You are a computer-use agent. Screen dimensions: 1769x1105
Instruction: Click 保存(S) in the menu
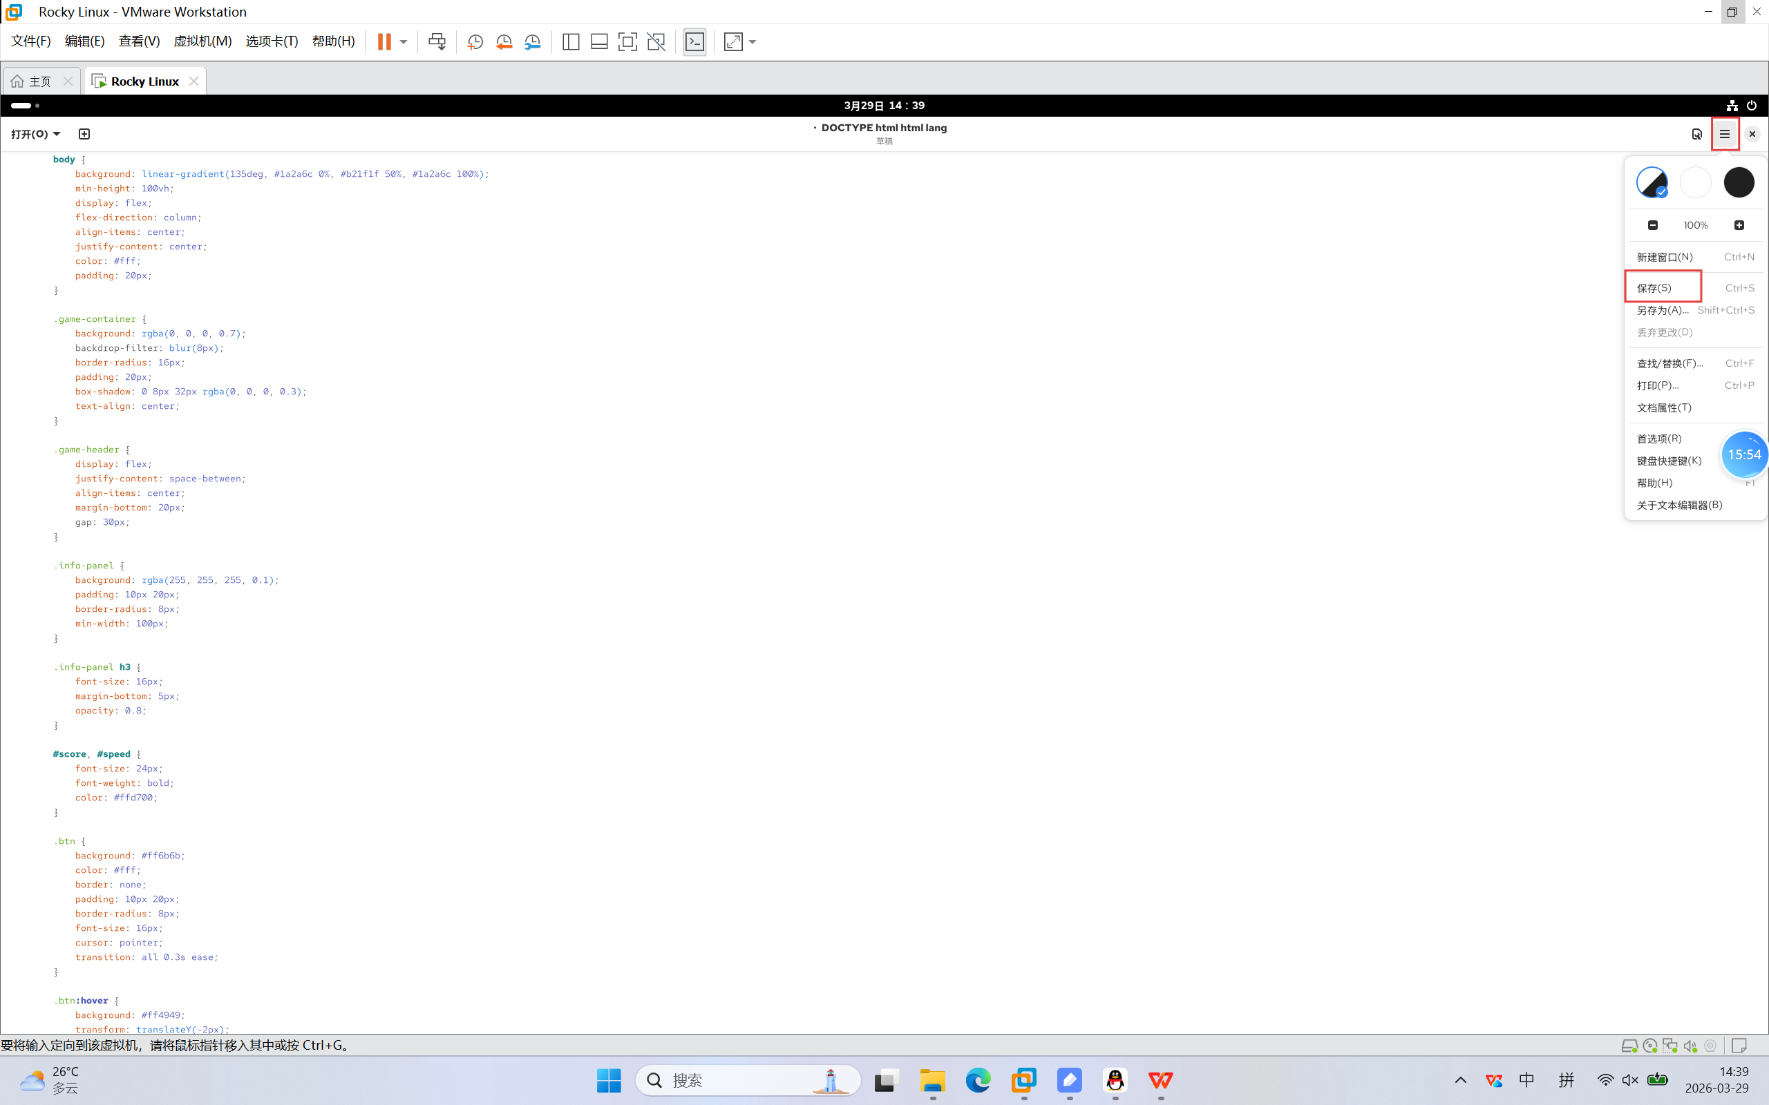tap(1654, 288)
